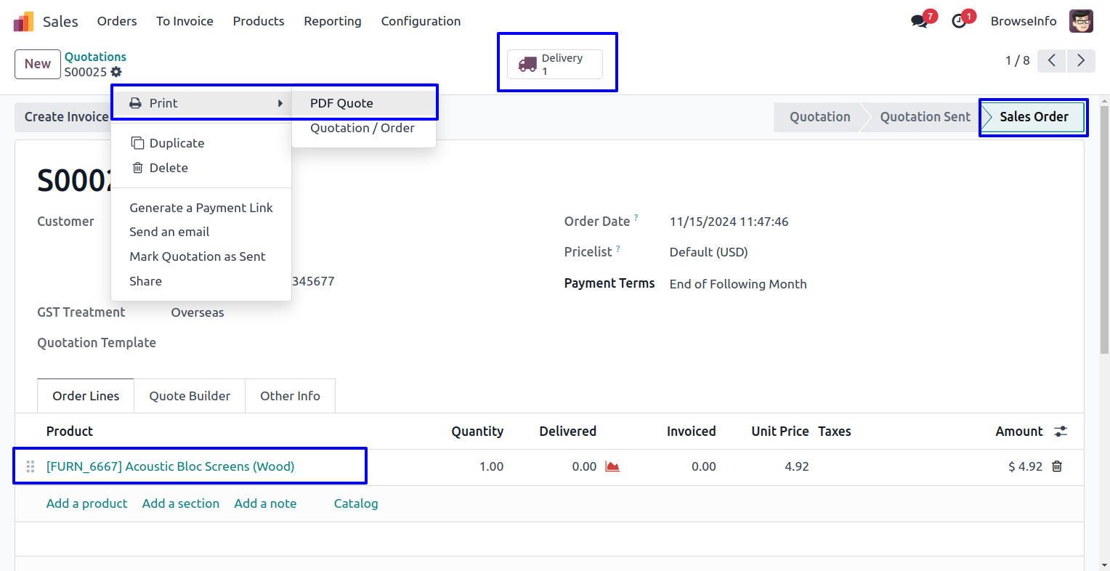The image size is (1110, 571).
Task: Delete the Acoustic Bloc Screens order line
Action: 1057,466
